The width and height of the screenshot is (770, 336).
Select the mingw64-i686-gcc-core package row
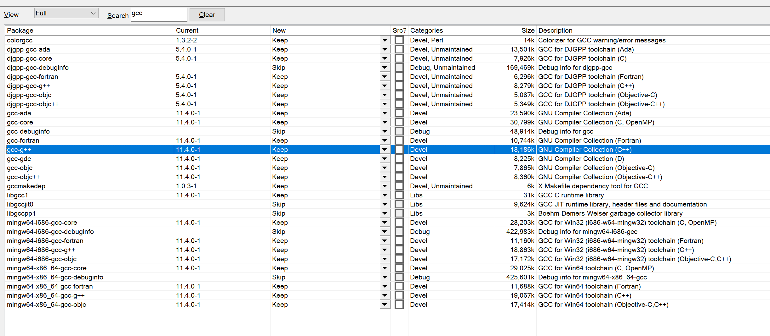click(42, 223)
